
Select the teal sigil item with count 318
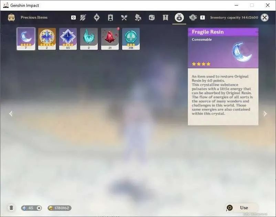tap(131, 39)
